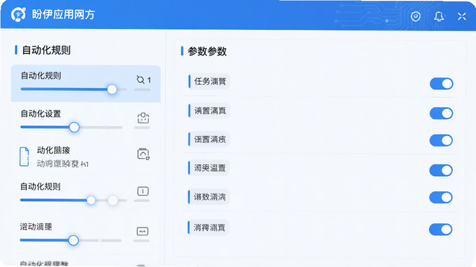
Task: Click the camera icon beside 动化剧搜
Action: point(143,154)
